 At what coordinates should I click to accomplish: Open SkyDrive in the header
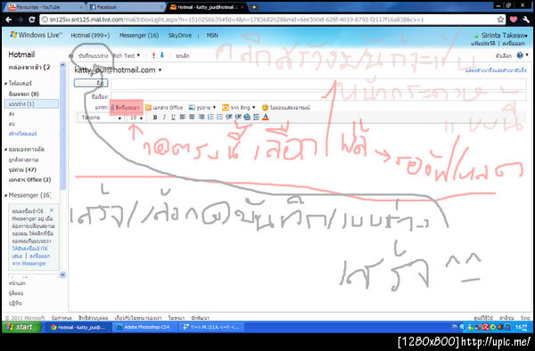[180, 36]
